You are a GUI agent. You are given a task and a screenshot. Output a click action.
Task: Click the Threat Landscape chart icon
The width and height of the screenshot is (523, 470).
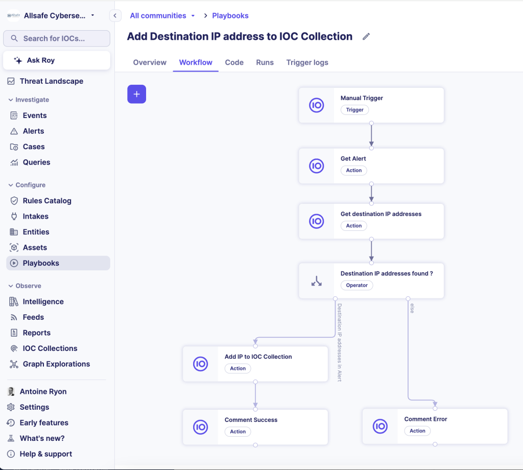[x=11, y=81]
